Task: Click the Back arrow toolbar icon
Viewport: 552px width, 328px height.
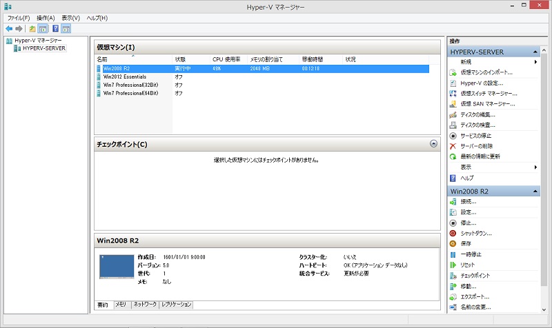Action: [x=9, y=29]
